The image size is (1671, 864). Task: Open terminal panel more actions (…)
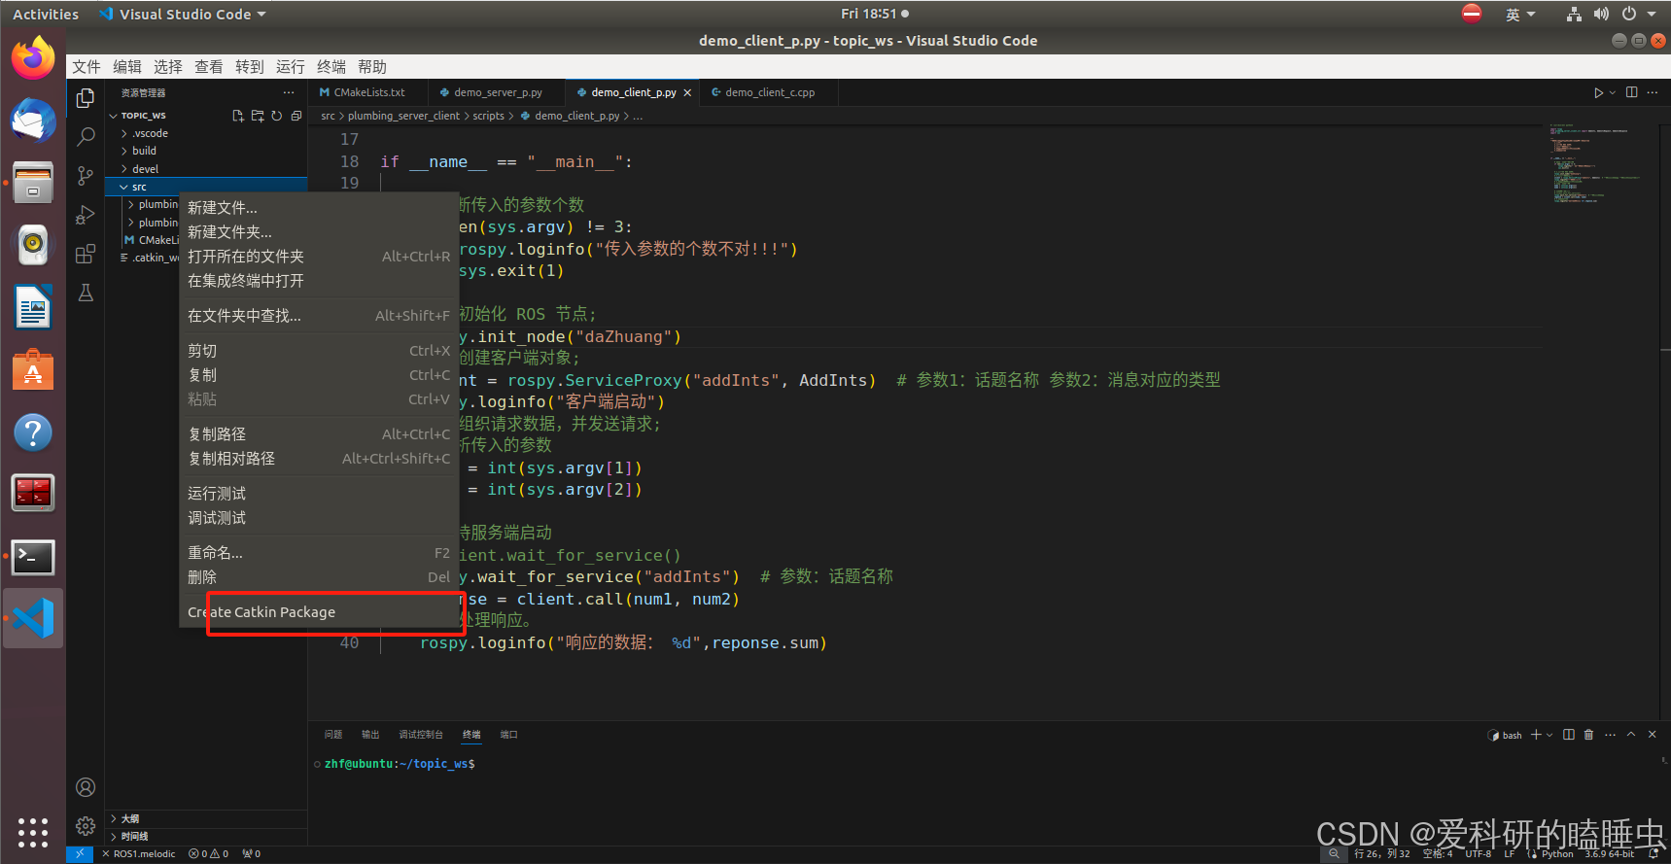click(x=1610, y=735)
